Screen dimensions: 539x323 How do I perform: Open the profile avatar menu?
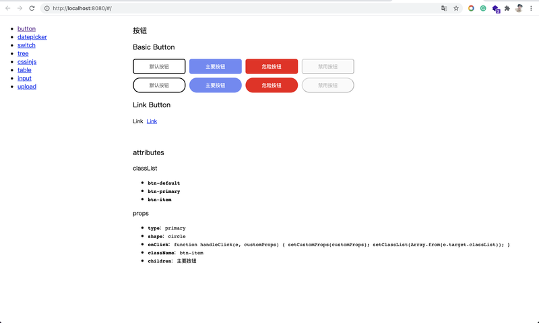pyautogui.click(x=519, y=8)
